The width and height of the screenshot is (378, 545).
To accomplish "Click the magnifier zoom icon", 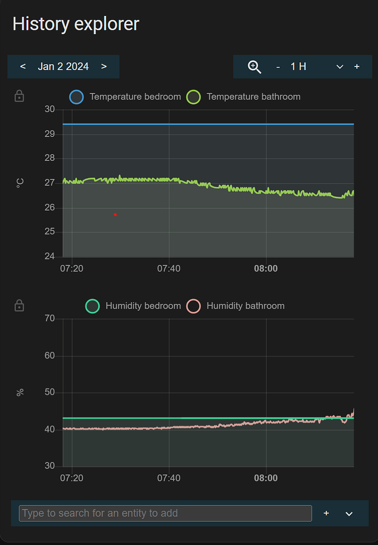I will point(255,67).
